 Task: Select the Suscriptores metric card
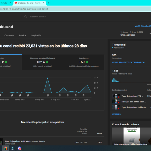pyautogui.click(x=84, y=62)
